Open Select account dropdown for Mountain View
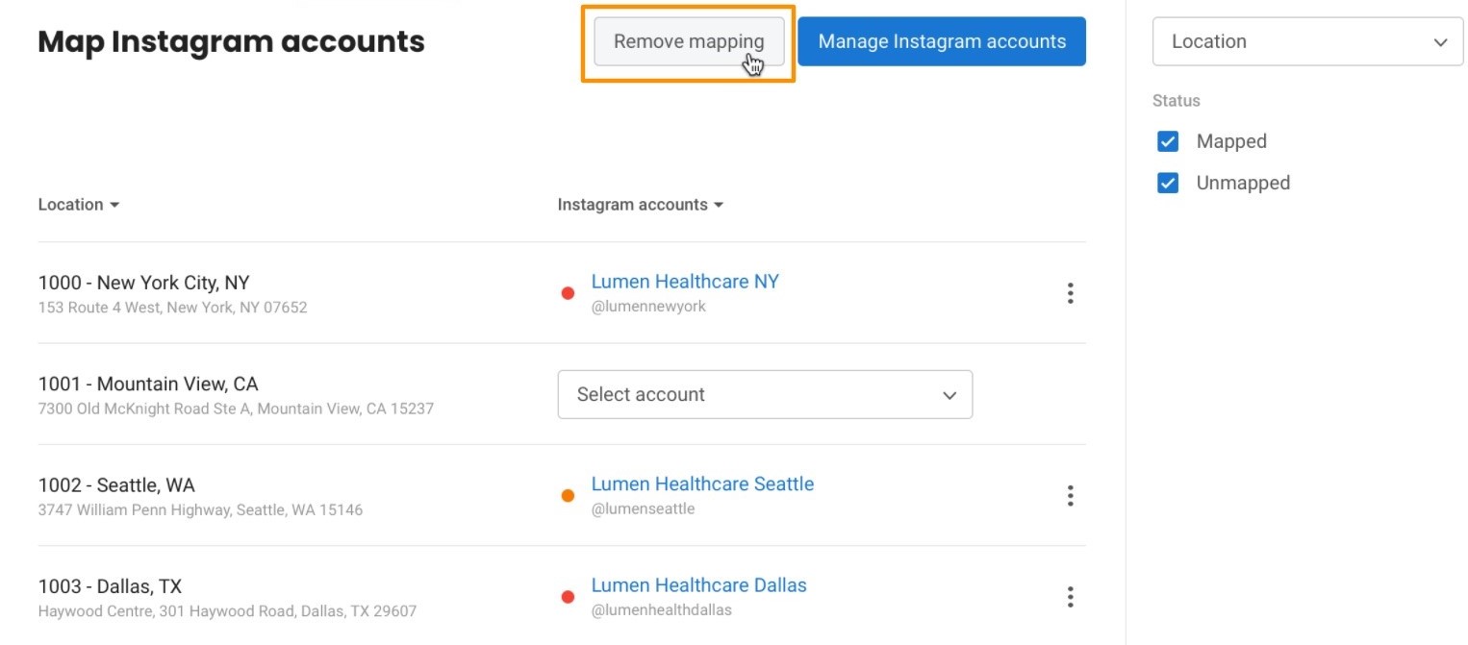 765,394
